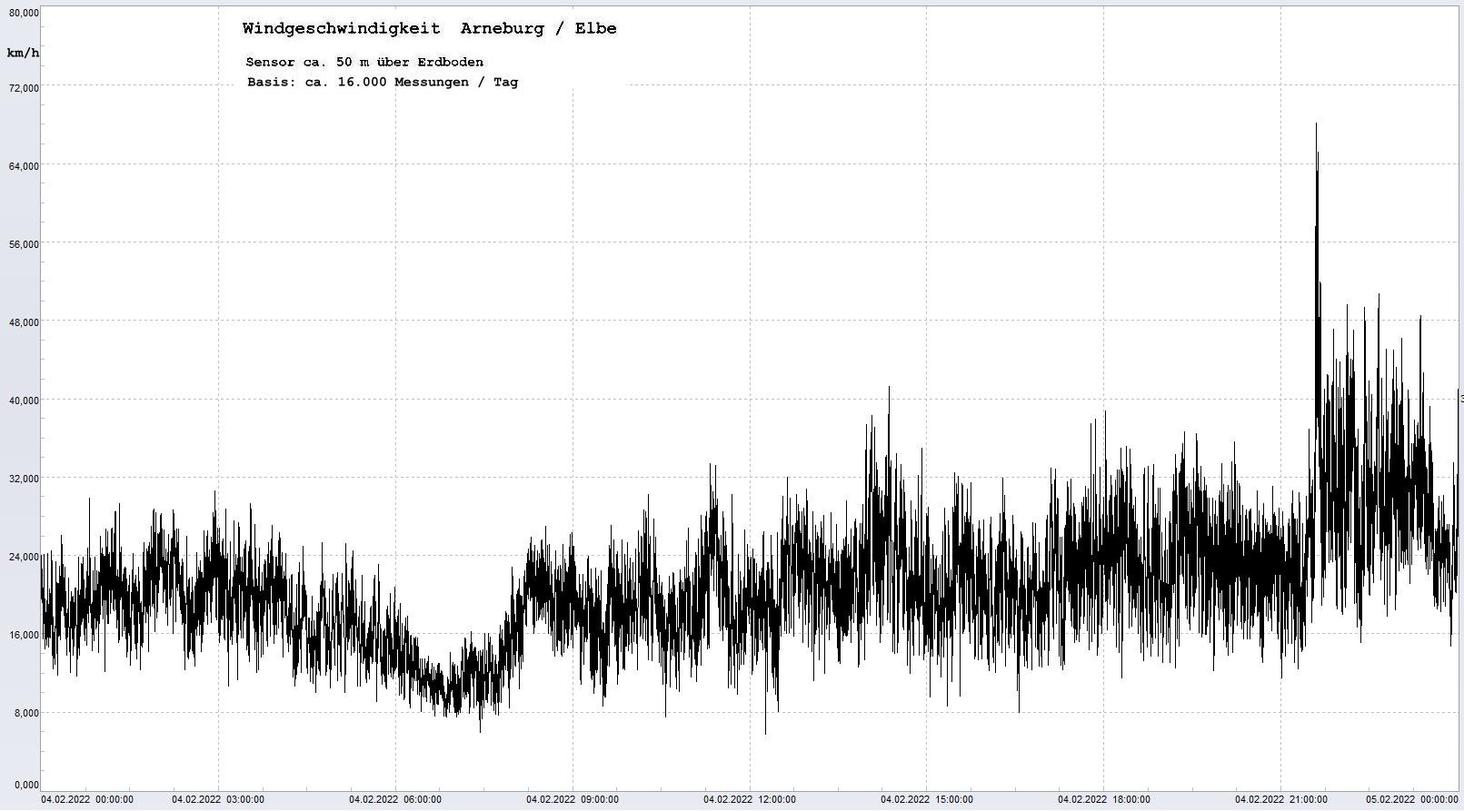This screenshot has width=1464, height=811.
Task: Click the y-axis value '16,000'
Action: 24,634
